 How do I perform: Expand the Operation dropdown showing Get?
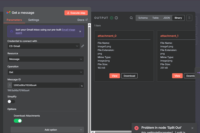click(46, 72)
